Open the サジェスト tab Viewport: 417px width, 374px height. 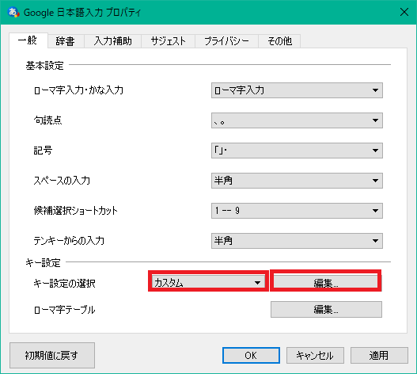(168, 41)
